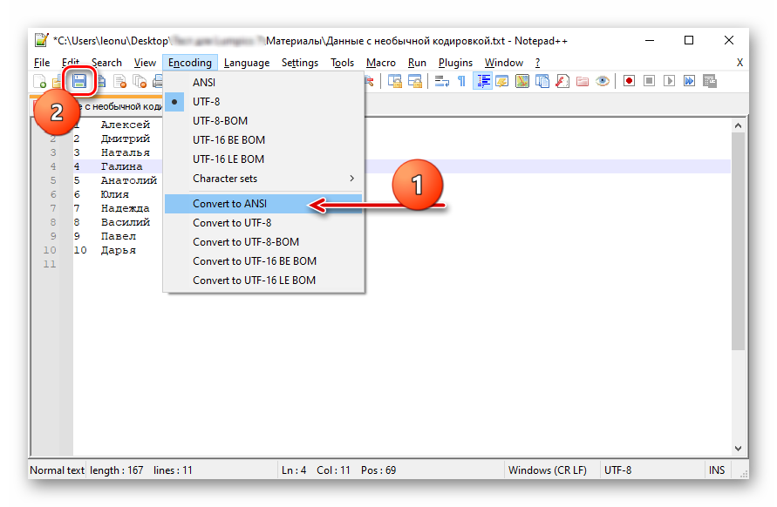This screenshot has height=507, width=777.
Task: Select UTF-16 BE BOM encoding
Action: pos(264,140)
